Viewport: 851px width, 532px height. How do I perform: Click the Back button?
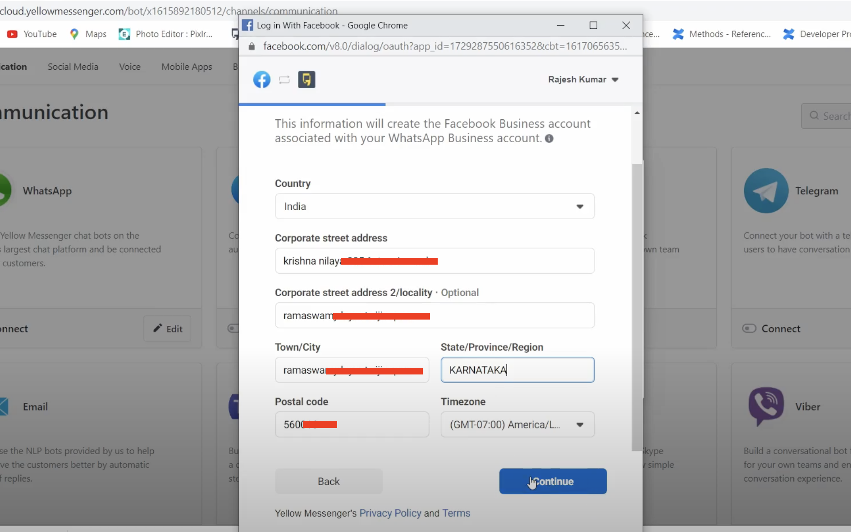[x=329, y=481]
